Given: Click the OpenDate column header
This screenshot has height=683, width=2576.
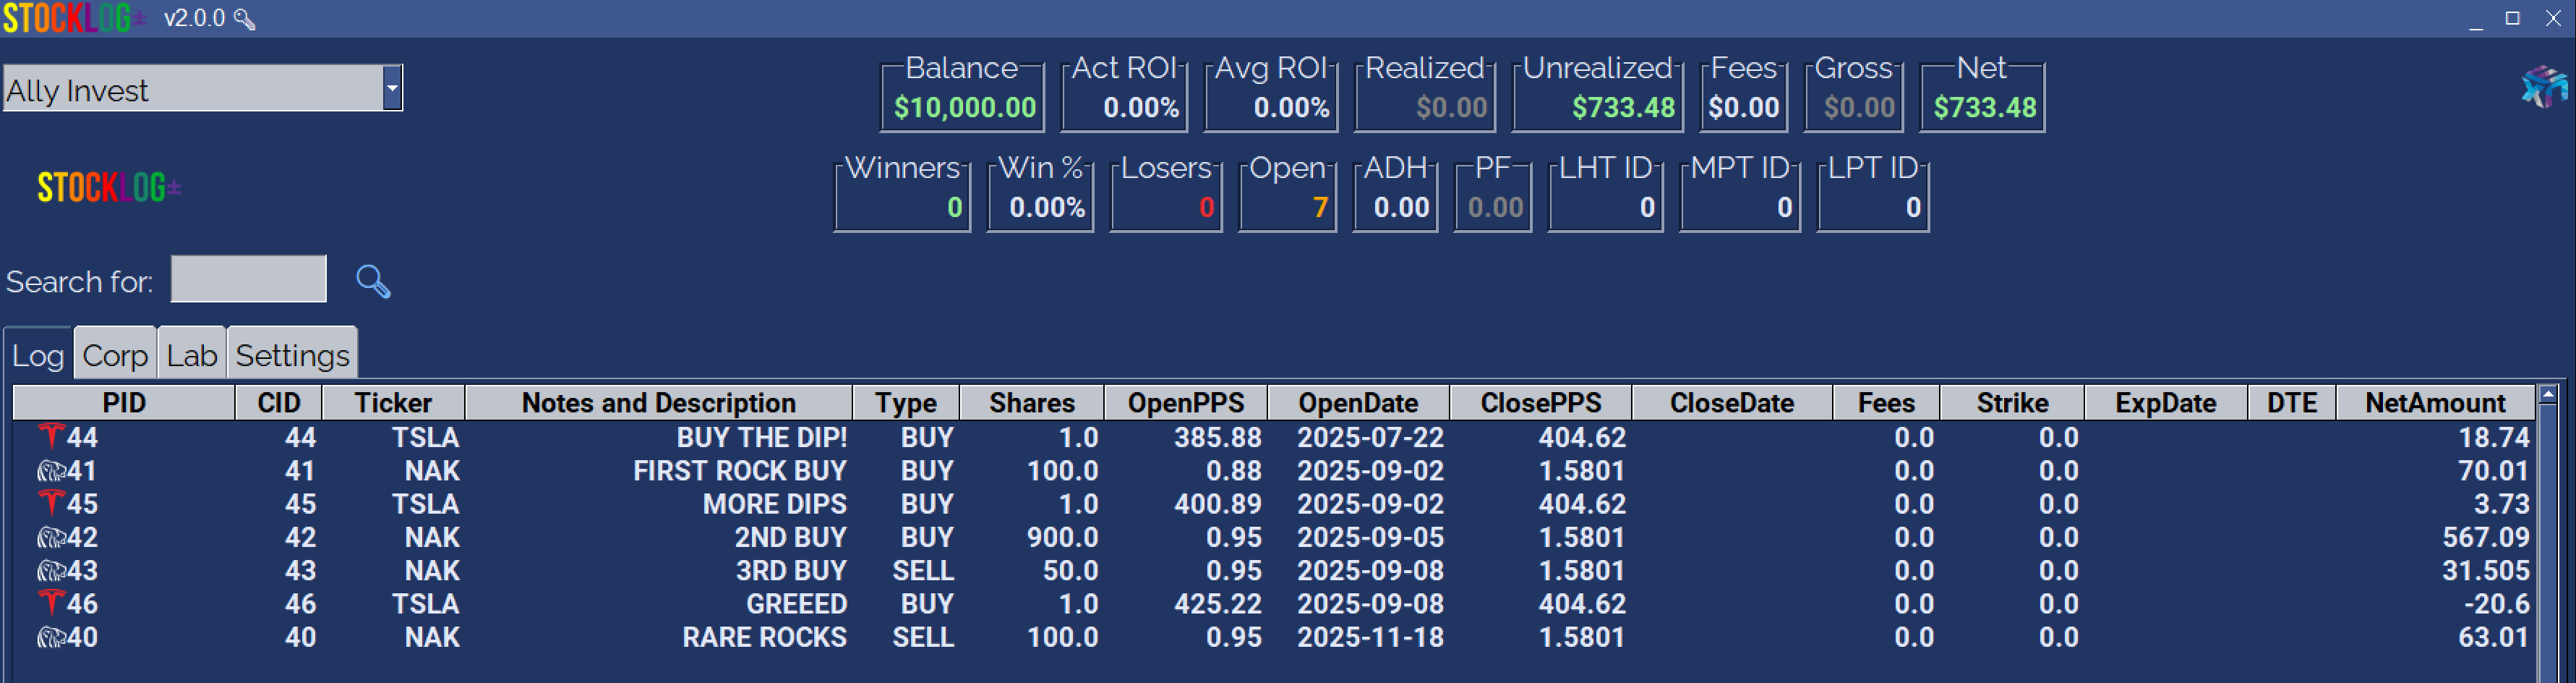Looking at the screenshot, I should coord(1357,402).
